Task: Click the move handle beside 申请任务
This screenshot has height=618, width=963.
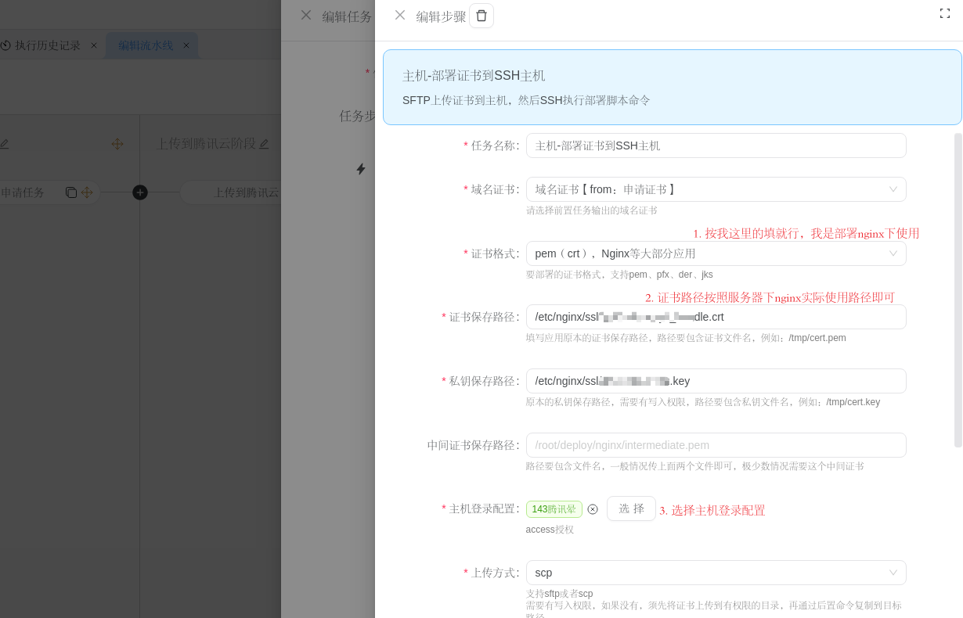Action: pos(87,192)
